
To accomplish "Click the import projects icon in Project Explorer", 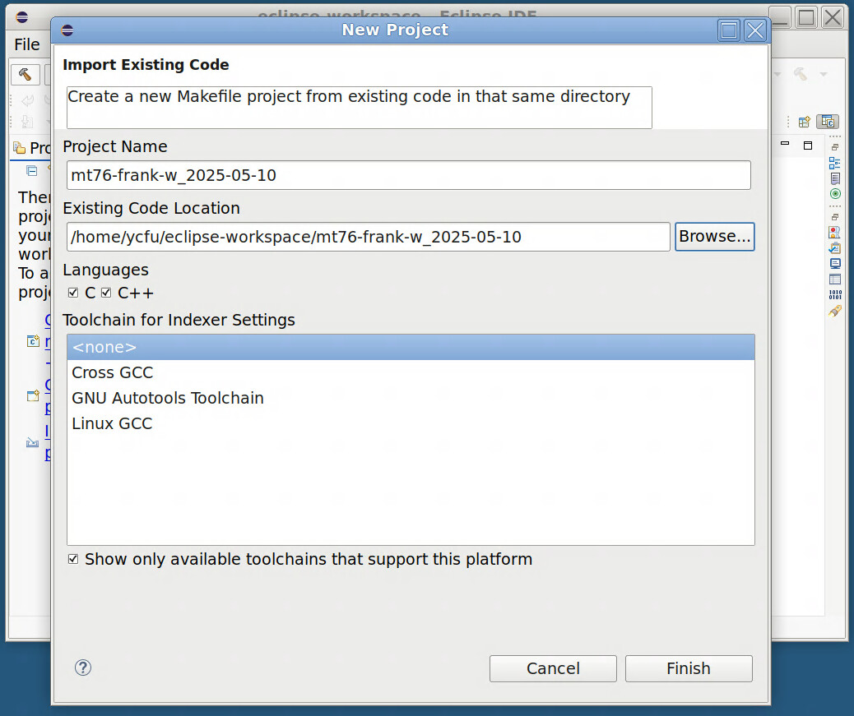I will (33, 442).
